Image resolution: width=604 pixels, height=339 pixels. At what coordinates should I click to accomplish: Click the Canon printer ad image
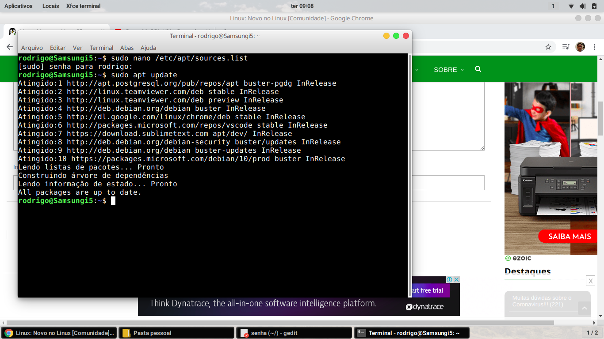click(550, 168)
